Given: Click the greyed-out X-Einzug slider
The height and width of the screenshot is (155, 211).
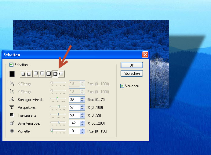Looking at the screenshot, I should [x=58, y=84].
